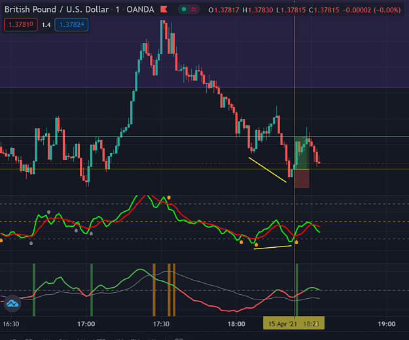The width and height of the screenshot is (409, 340).
Task: Select the red stop-loss zone box
Action: point(302,178)
